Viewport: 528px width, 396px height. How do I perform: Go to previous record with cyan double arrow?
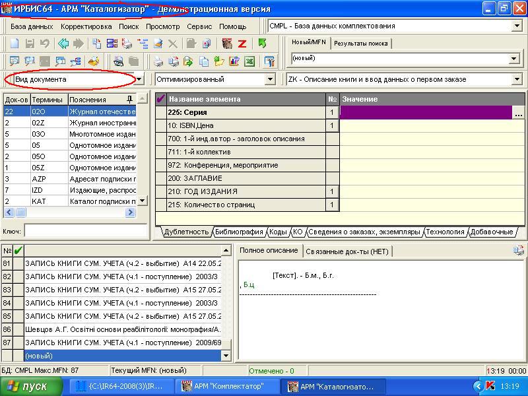(63, 44)
